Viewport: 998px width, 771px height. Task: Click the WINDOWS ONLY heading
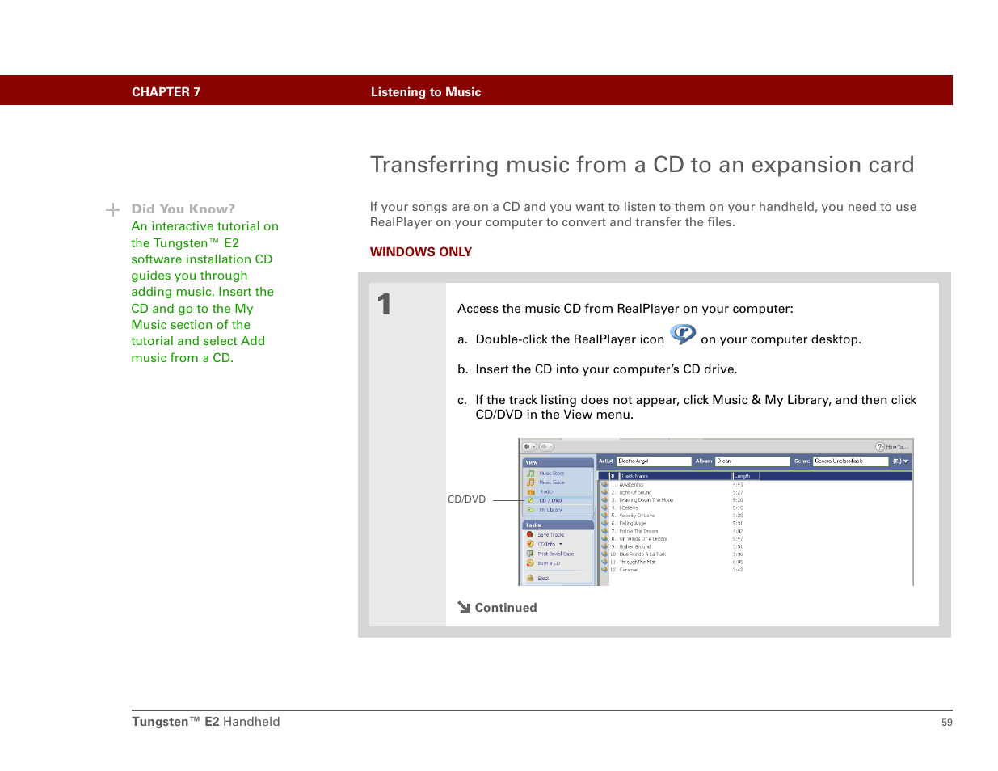pos(420,252)
